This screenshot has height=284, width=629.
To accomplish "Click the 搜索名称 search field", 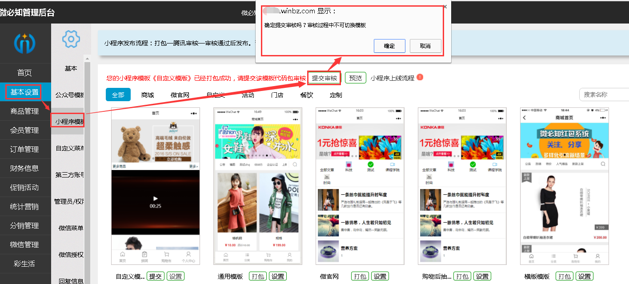I will click(604, 95).
